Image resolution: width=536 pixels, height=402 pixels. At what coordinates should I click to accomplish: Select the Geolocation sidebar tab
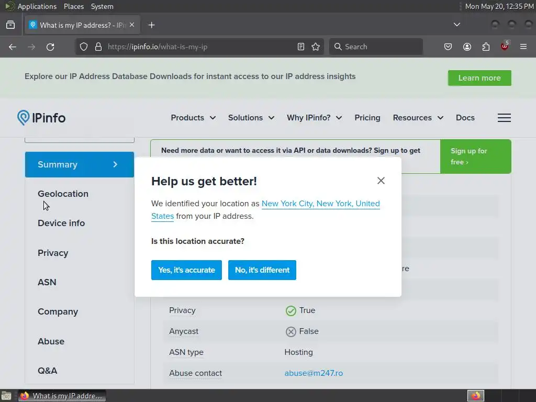click(x=63, y=194)
